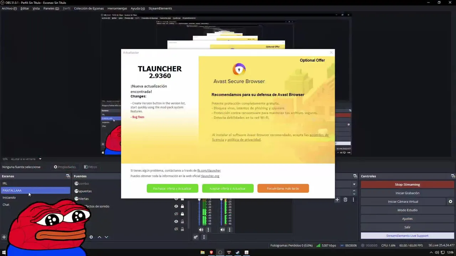Mute right audio mixer channel speaker
This screenshot has height=256, width=456.
click(x=222, y=230)
